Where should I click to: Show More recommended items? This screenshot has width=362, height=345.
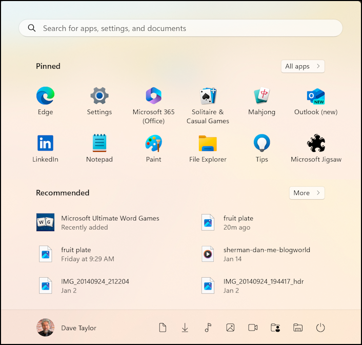(x=307, y=193)
